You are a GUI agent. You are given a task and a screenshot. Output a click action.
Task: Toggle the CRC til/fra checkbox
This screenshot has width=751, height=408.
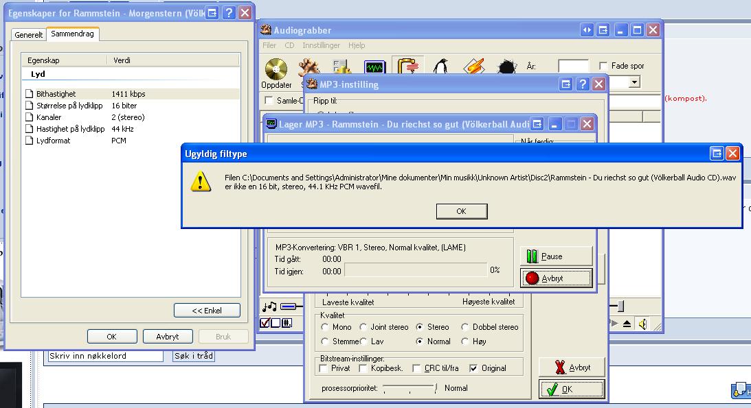coord(416,368)
